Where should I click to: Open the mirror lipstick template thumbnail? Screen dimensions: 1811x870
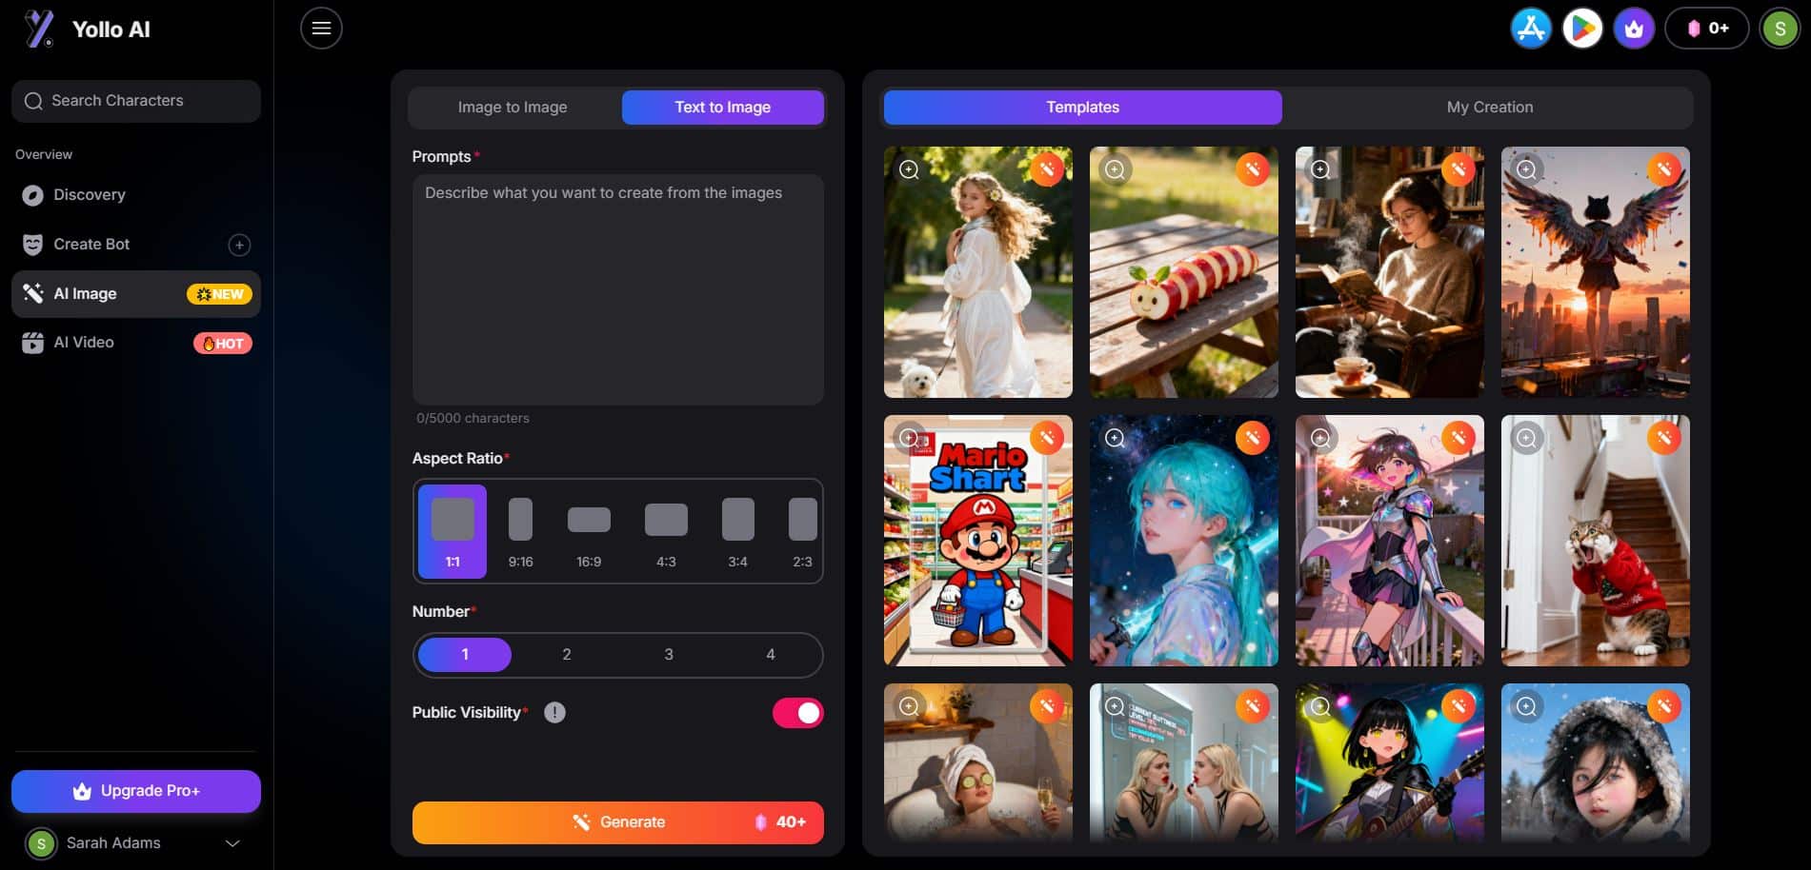point(1184,762)
